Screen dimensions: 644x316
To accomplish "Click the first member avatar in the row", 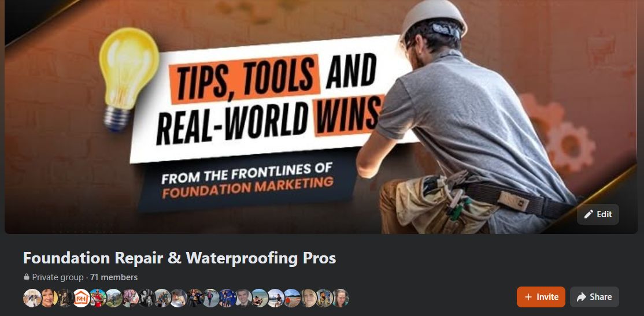I will pyautogui.click(x=32, y=298).
